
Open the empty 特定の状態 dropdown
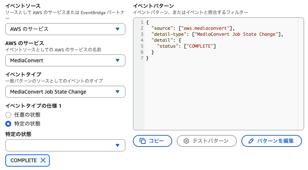(x=65, y=145)
